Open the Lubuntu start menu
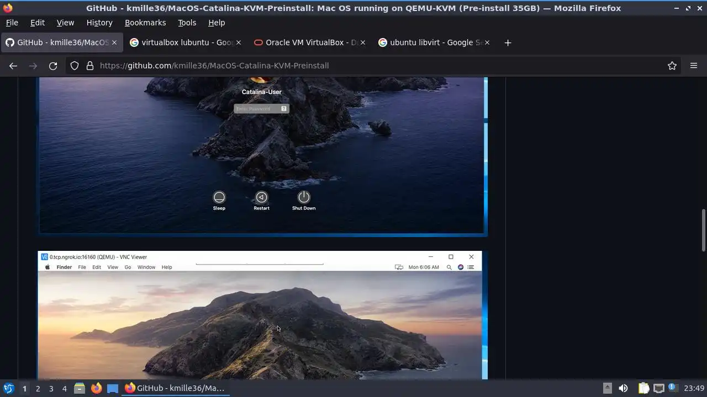This screenshot has height=397, width=707. point(8,388)
